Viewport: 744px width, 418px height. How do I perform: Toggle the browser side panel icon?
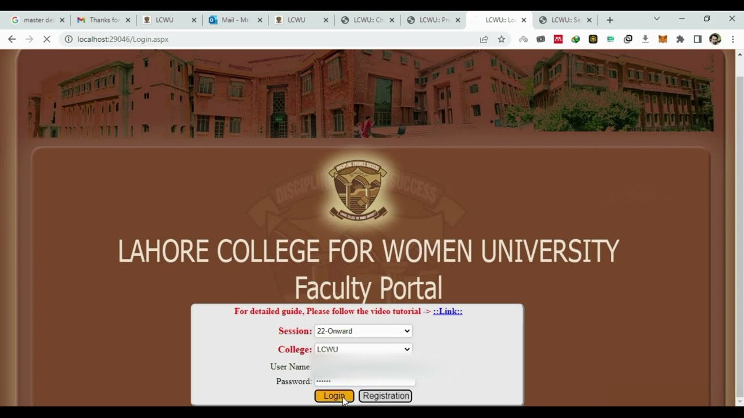point(697,39)
